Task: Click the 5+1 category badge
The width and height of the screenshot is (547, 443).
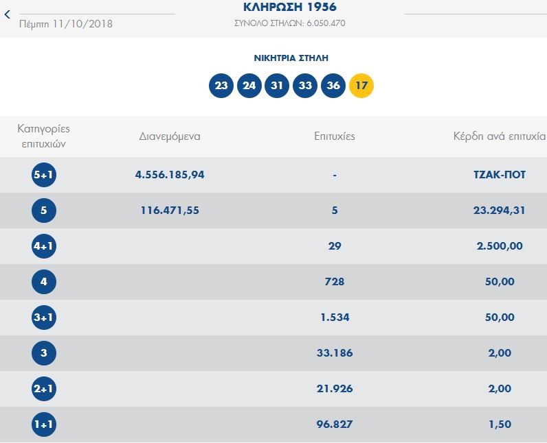Action: point(44,175)
